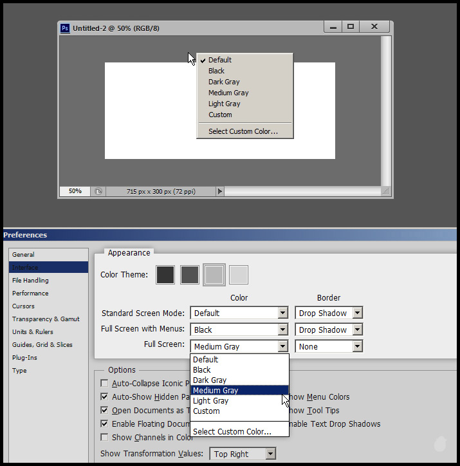Choose Light Gray in Full Screen list
The image size is (460, 466).
(x=210, y=401)
